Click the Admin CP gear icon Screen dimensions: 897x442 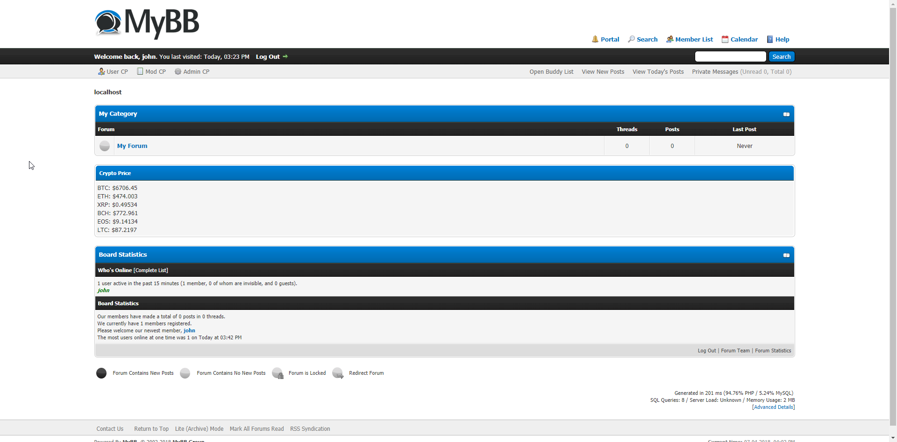[x=178, y=71]
